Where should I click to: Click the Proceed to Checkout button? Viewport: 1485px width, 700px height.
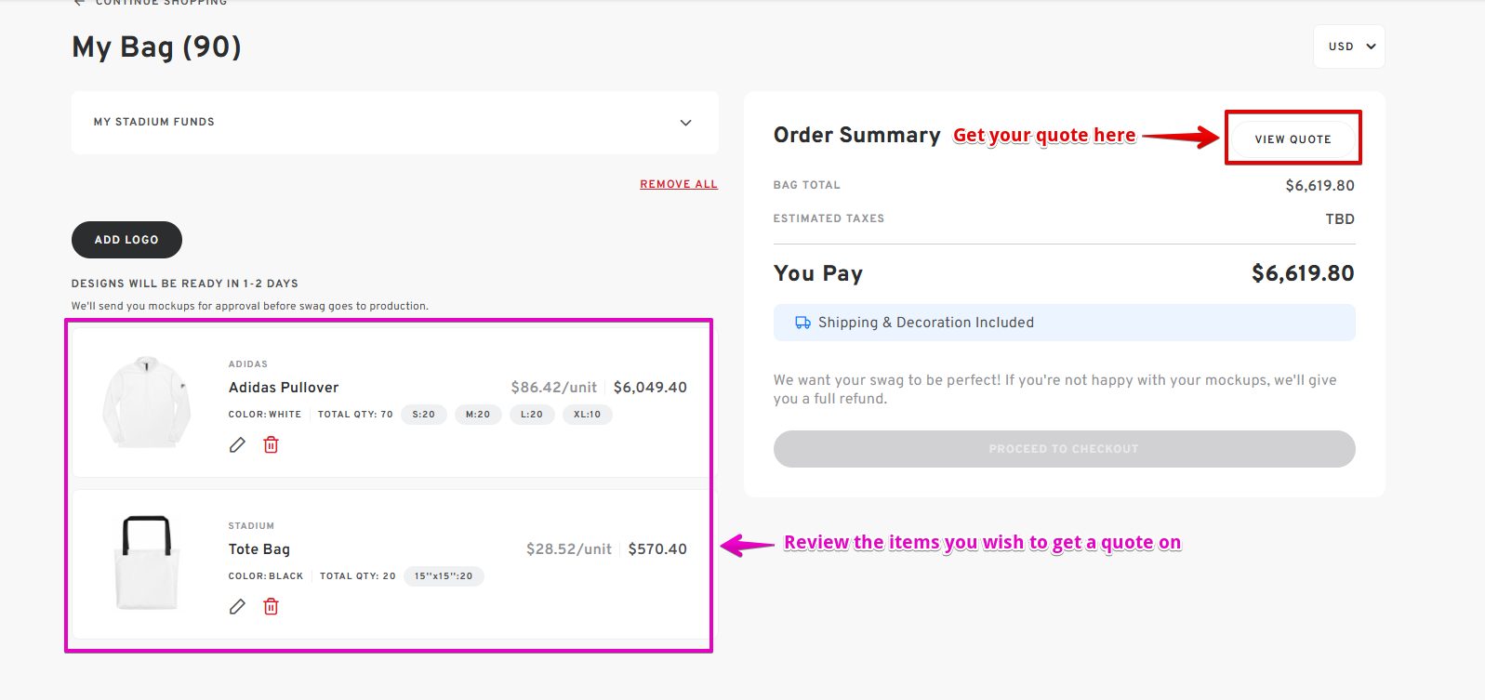point(1064,449)
